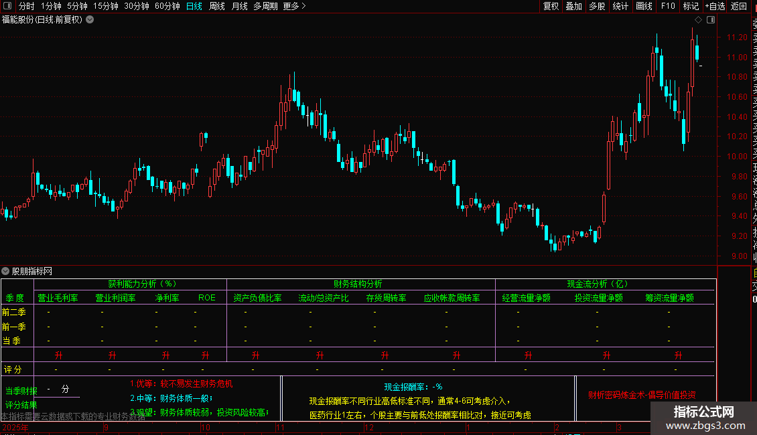Image resolution: width=757 pixels, height=435 pixels.
Task: Click the 2025年 timeline label
Action: (15, 427)
